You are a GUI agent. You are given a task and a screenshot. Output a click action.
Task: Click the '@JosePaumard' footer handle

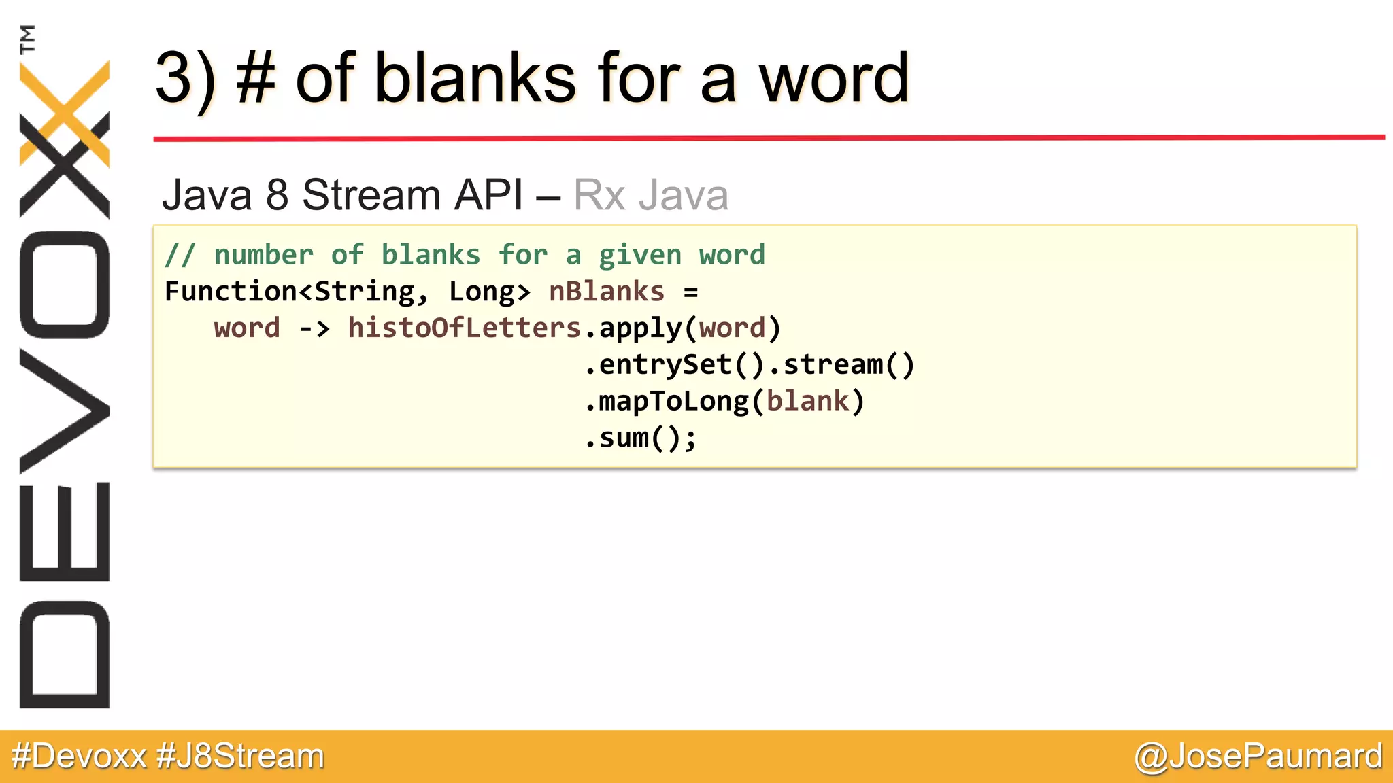(1258, 756)
